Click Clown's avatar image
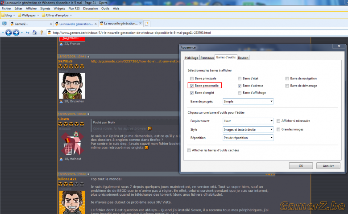The image size is (348, 214). click(72, 143)
